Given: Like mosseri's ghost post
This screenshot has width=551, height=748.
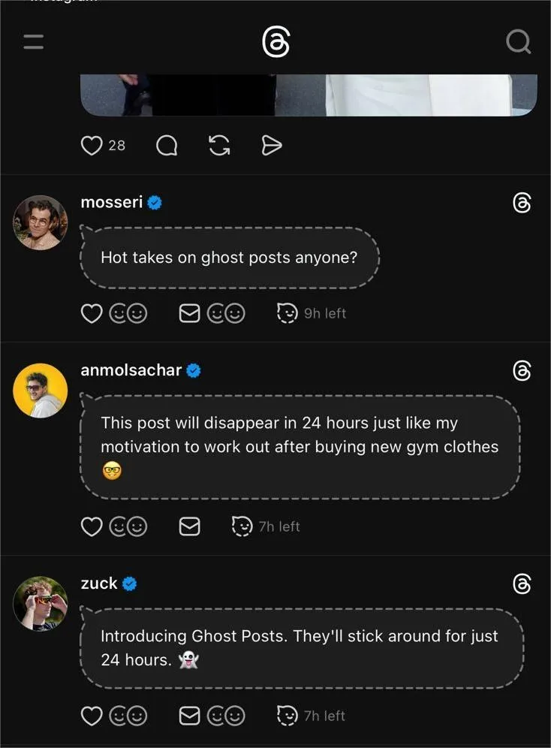Looking at the screenshot, I should point(91,314).
